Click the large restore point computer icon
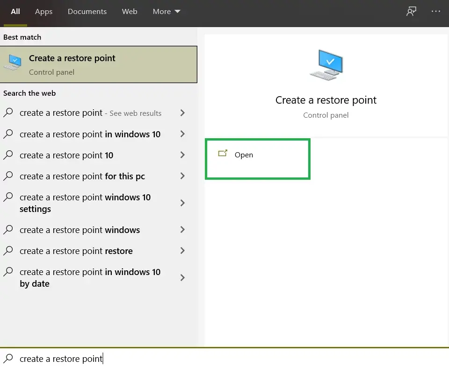 point(326,65)
